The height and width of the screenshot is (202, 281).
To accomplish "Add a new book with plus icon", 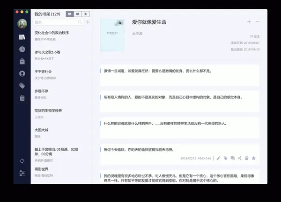I will pos(88,22).
